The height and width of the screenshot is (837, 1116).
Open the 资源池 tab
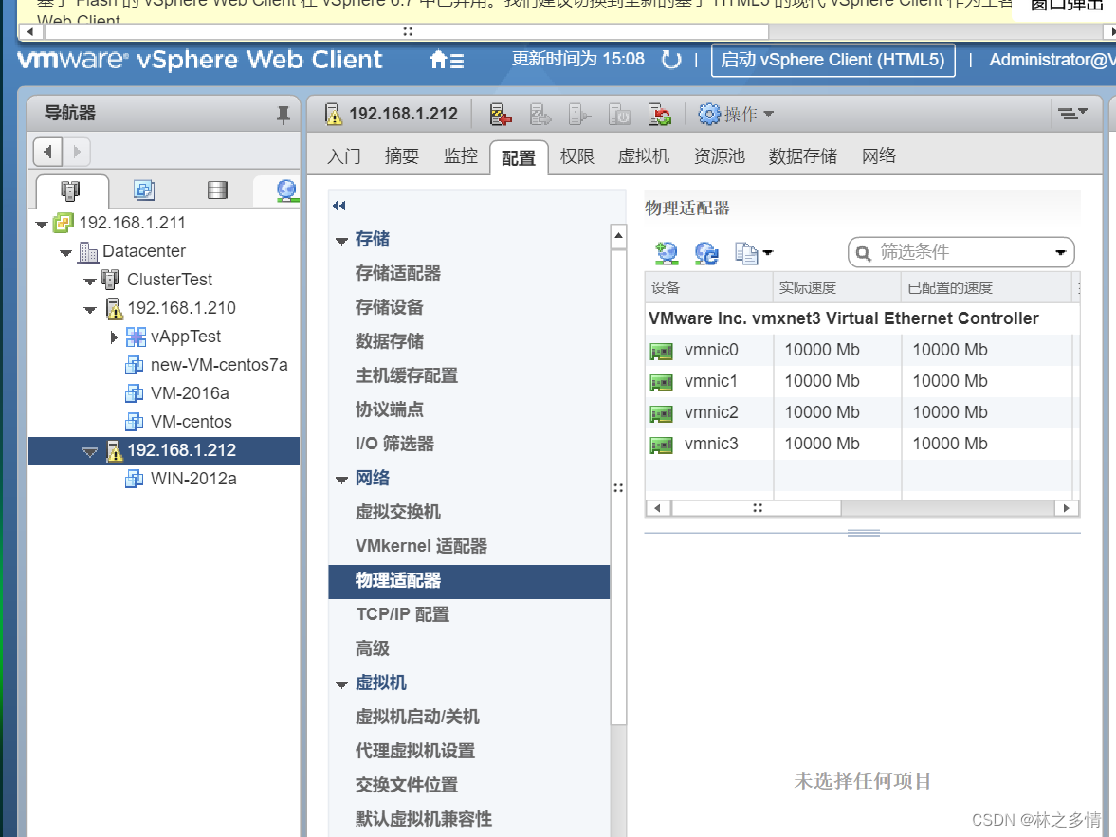(719, 156)
